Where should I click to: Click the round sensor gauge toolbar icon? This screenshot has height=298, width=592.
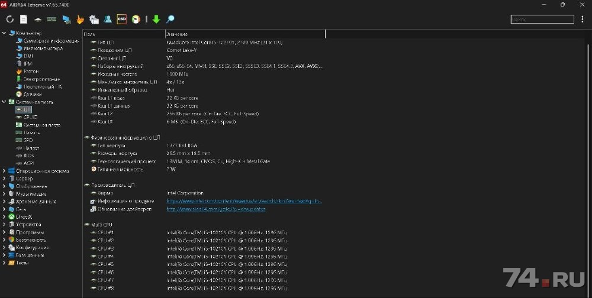[x=136, y=20]
